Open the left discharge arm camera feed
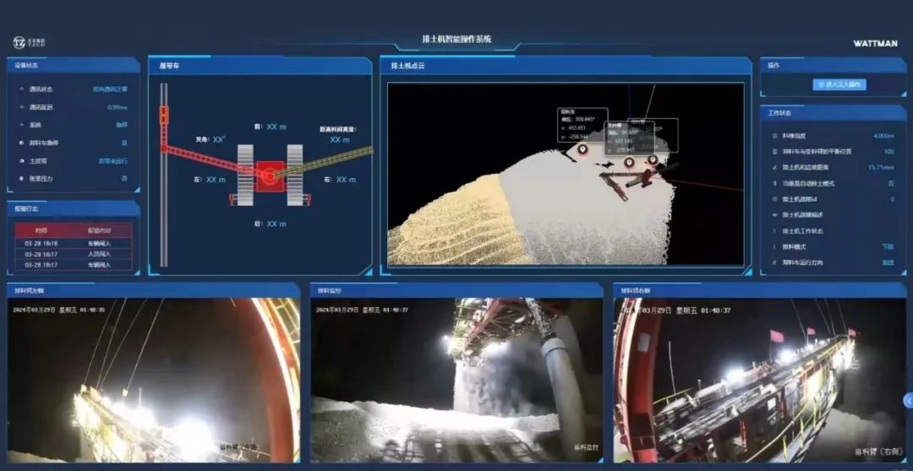 [x=154, y=380]
